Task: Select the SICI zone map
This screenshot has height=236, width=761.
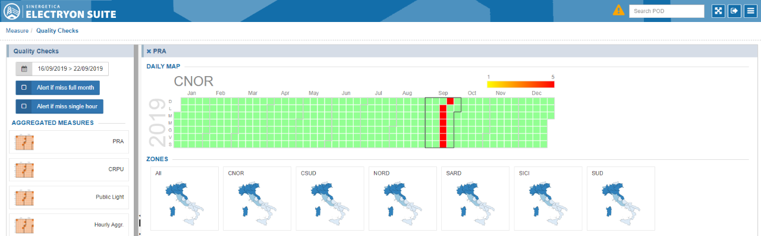Action: pyautogui.click(x=548, y=199)
